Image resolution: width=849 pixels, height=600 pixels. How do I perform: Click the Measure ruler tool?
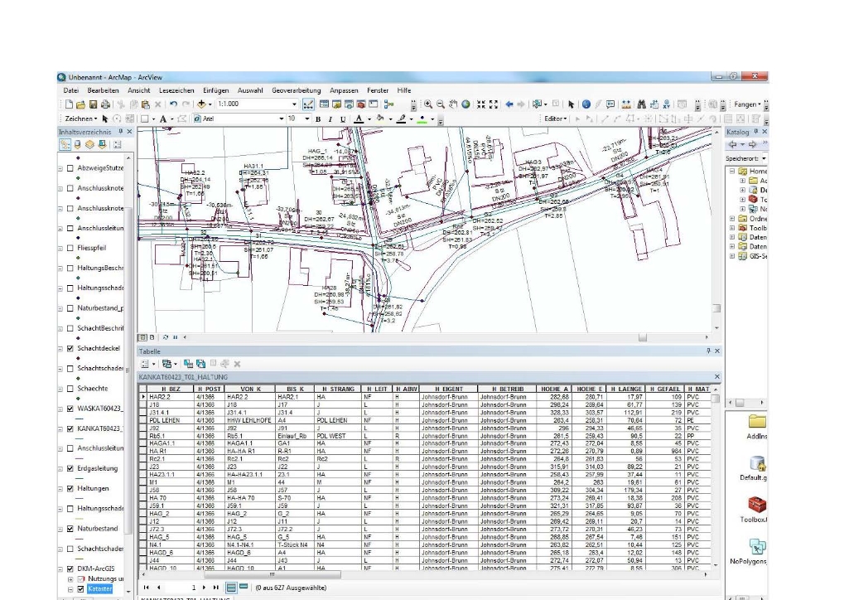pyautogui.click(x=626, y=104)
